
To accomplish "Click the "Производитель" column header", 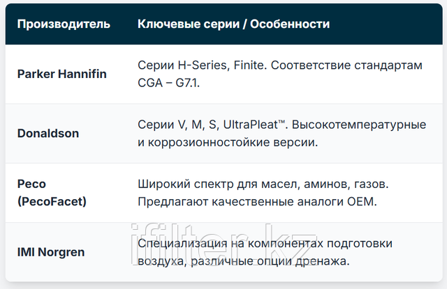I will coord(64,24).
